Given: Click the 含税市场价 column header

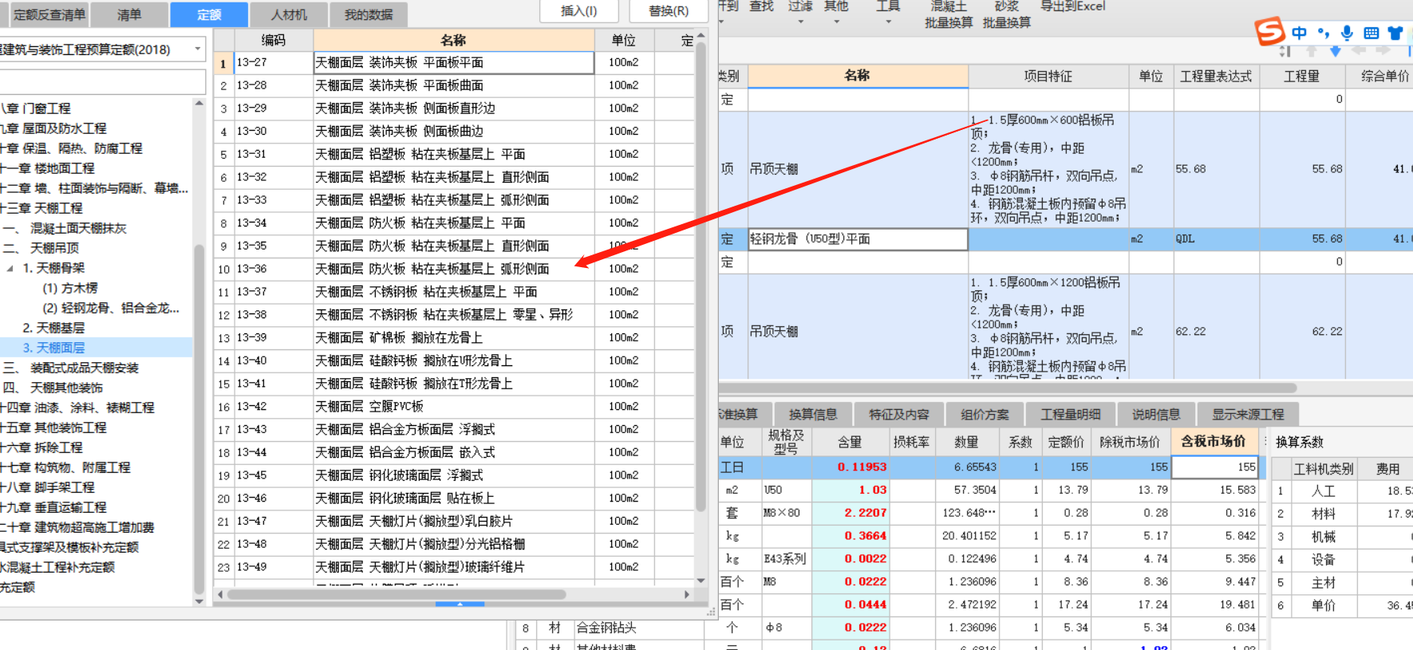Looking at the screenshot, I should 1214,441.
